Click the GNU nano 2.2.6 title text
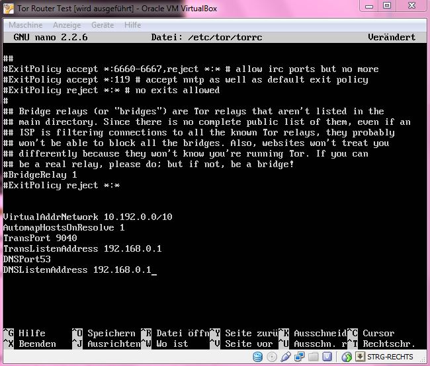Screen dimensions: 430x366 click(x=50, y=37)
